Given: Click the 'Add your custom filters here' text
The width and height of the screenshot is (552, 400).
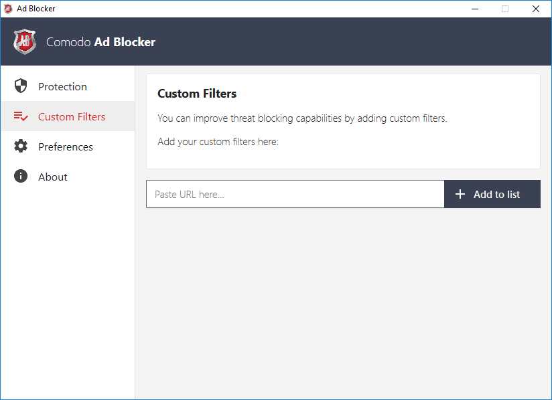Looking at the screenshot, I should pyautogui.click(x=218, y=142).
